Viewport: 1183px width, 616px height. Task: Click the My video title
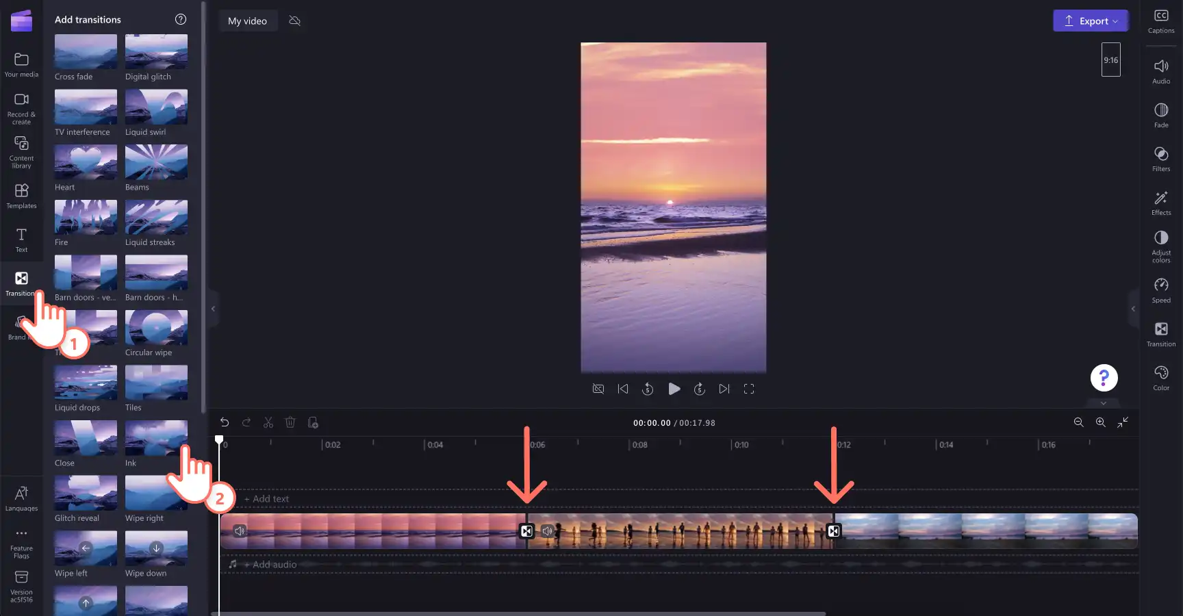pos(247,21)
